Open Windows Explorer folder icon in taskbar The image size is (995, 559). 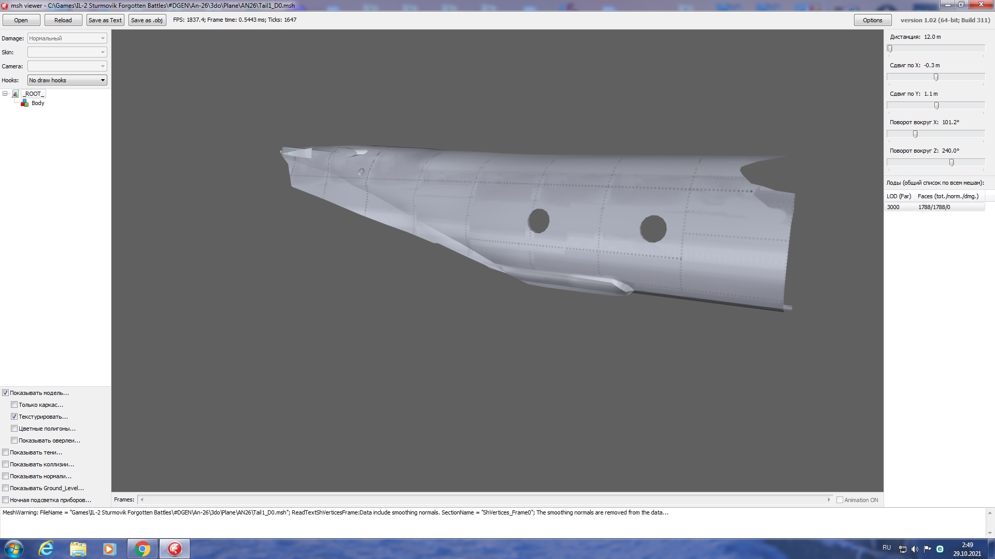pyautogui.click(x=78, y=549)
